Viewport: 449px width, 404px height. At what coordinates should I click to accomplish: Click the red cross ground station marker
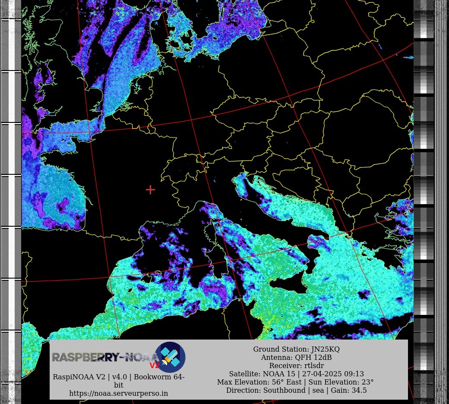click(150, 189)
